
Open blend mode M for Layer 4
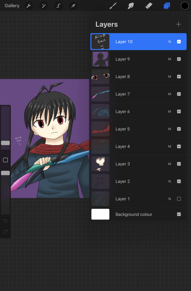coord(169,147)
